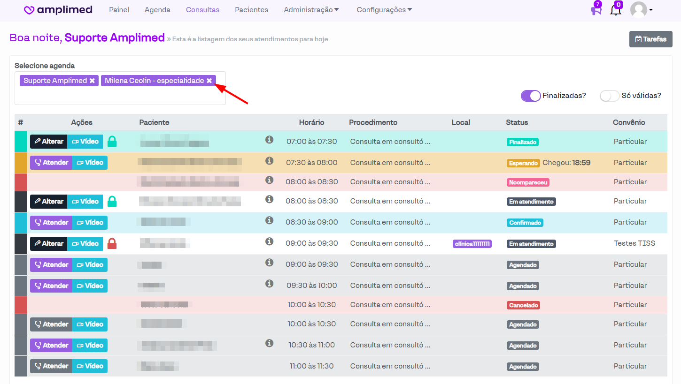The width and height of the screenshot is (681, 384).
Task: Disable the Finalizadas toggle
Action: point(531,96)
